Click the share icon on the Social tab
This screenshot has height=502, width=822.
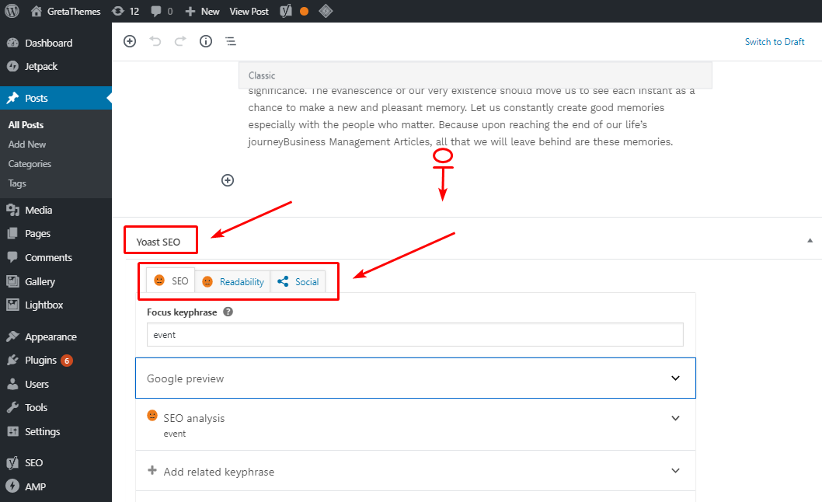click(x=283, y=281)
